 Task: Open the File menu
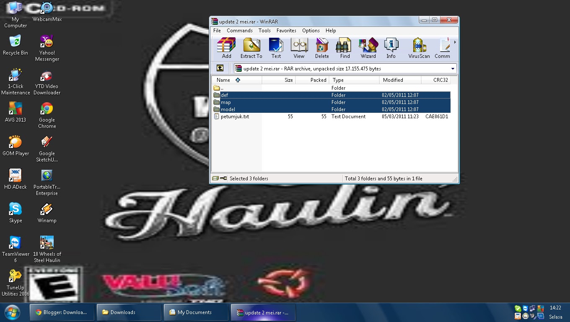[x=217, y=31]
